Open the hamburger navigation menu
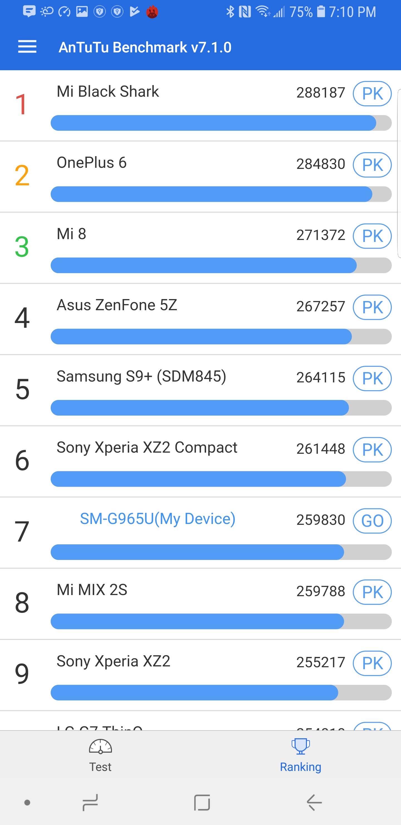Viewport: 401px width, 825px height. (27, 47)
